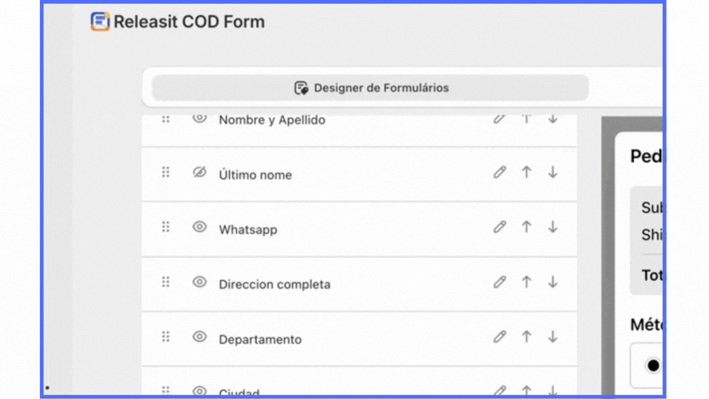Move Último nome field down
The width and height of the screenshot is (709, 399).
tap(553, 172)
